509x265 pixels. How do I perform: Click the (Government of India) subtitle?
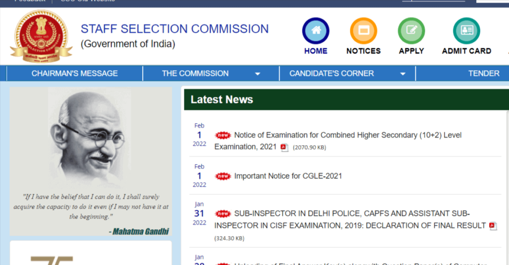(x=128, y=44)
